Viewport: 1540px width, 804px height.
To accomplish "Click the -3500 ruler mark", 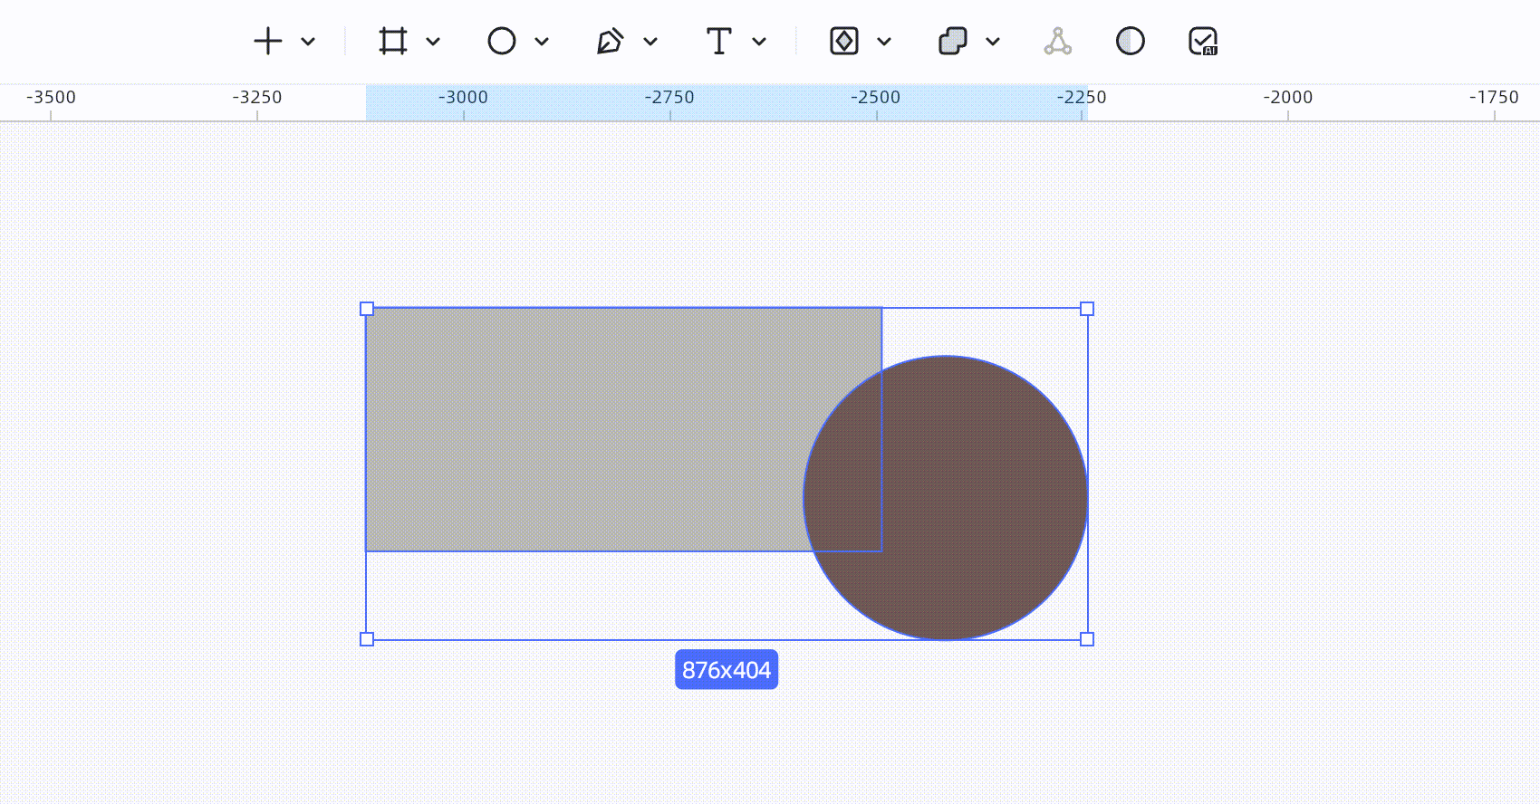I will (51, 97).
